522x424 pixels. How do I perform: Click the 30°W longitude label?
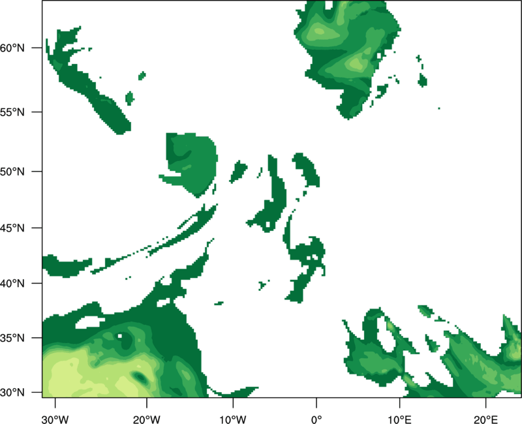tap(55, 419)
